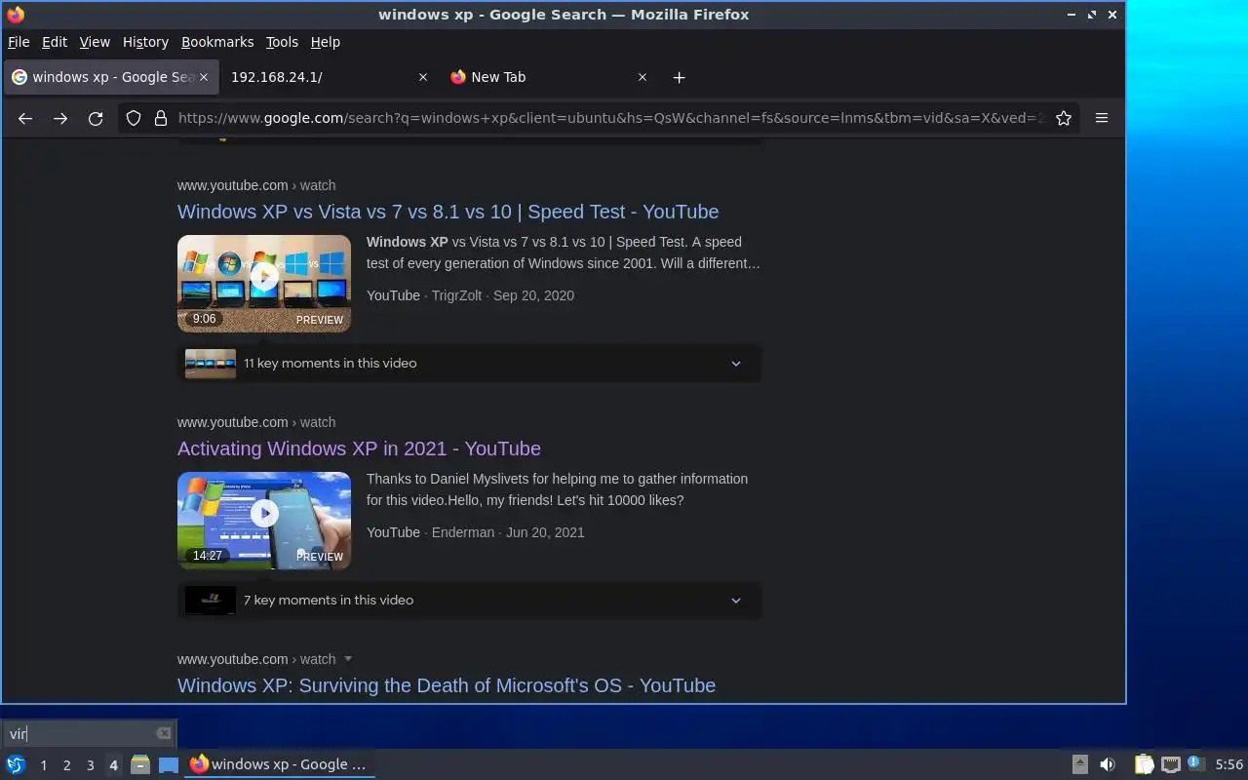Open the Bookmarks menu
Viewport: 1248px width, 780px height.
pos(217,42)
